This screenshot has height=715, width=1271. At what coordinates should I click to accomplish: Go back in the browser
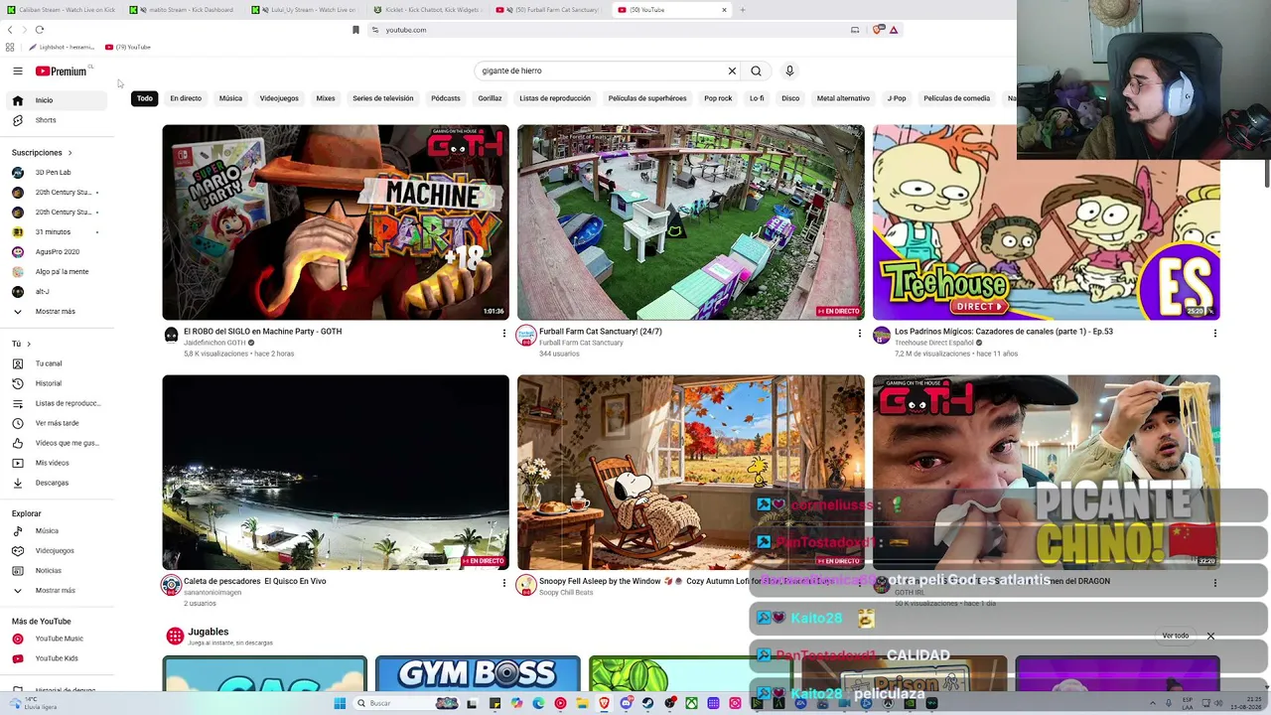(10, 30)
